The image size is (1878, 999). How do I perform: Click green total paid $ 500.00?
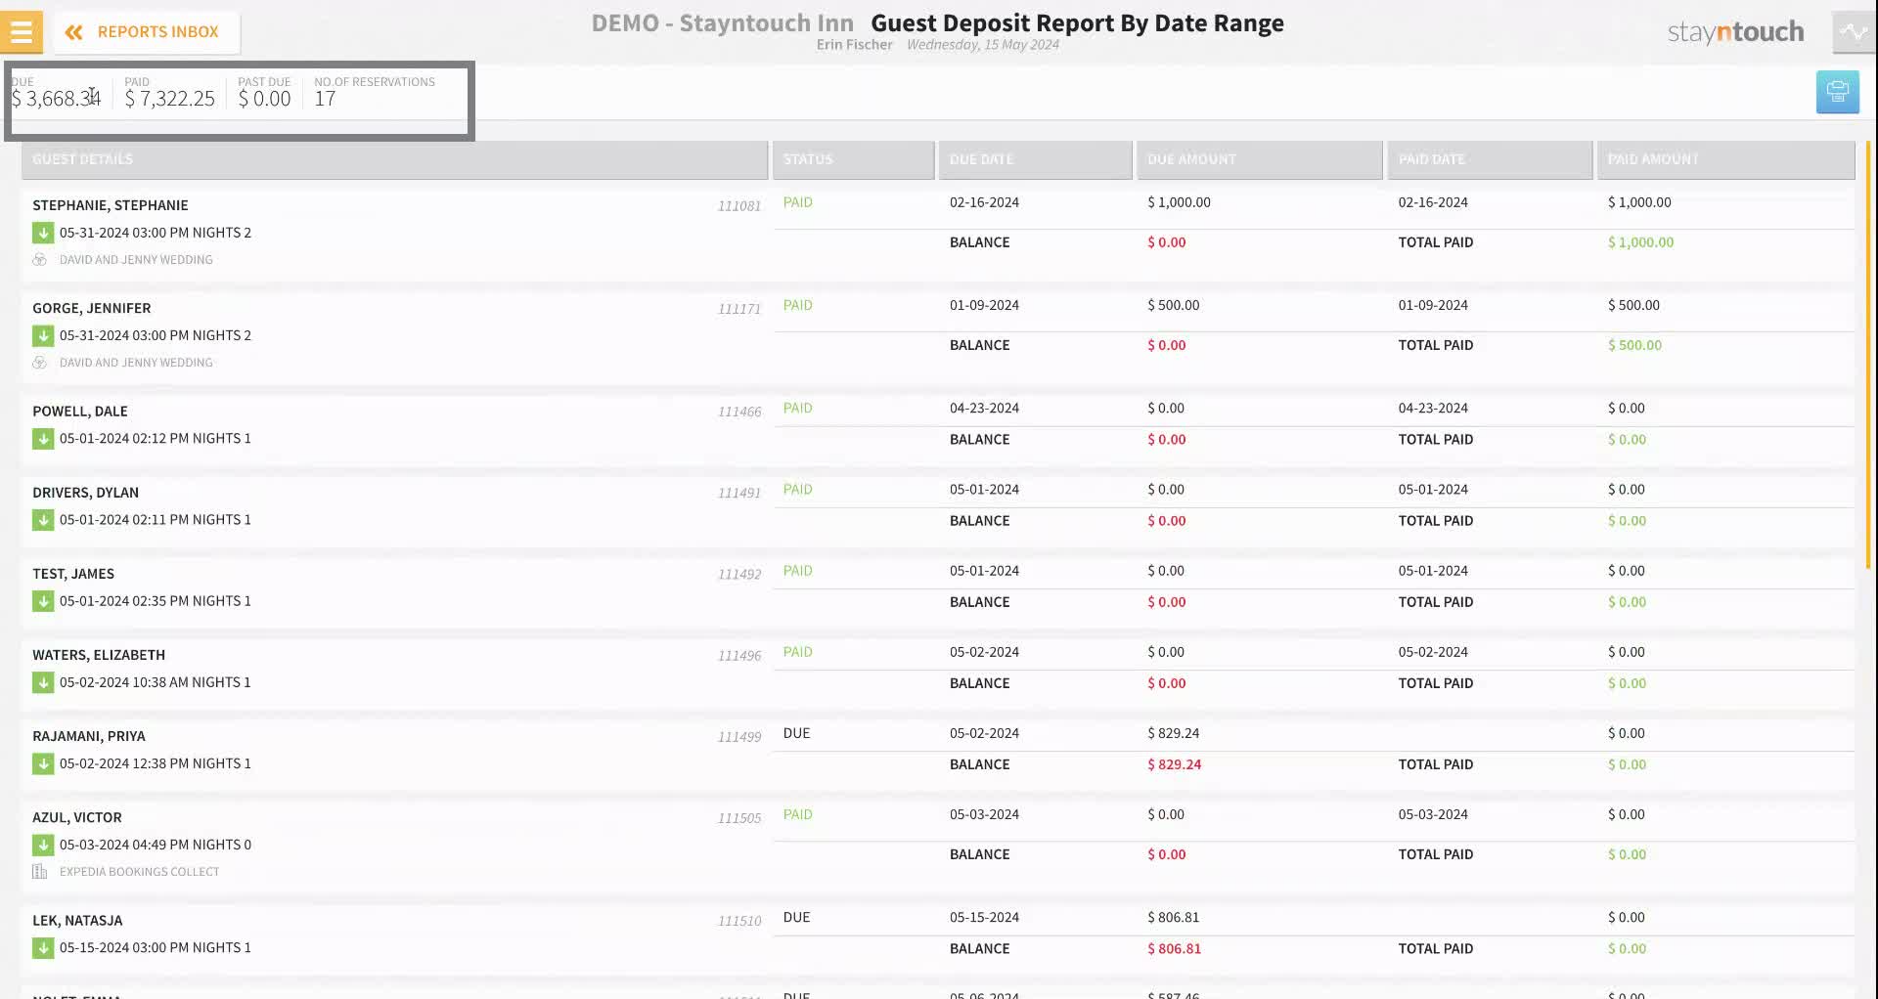point(1635,345)
